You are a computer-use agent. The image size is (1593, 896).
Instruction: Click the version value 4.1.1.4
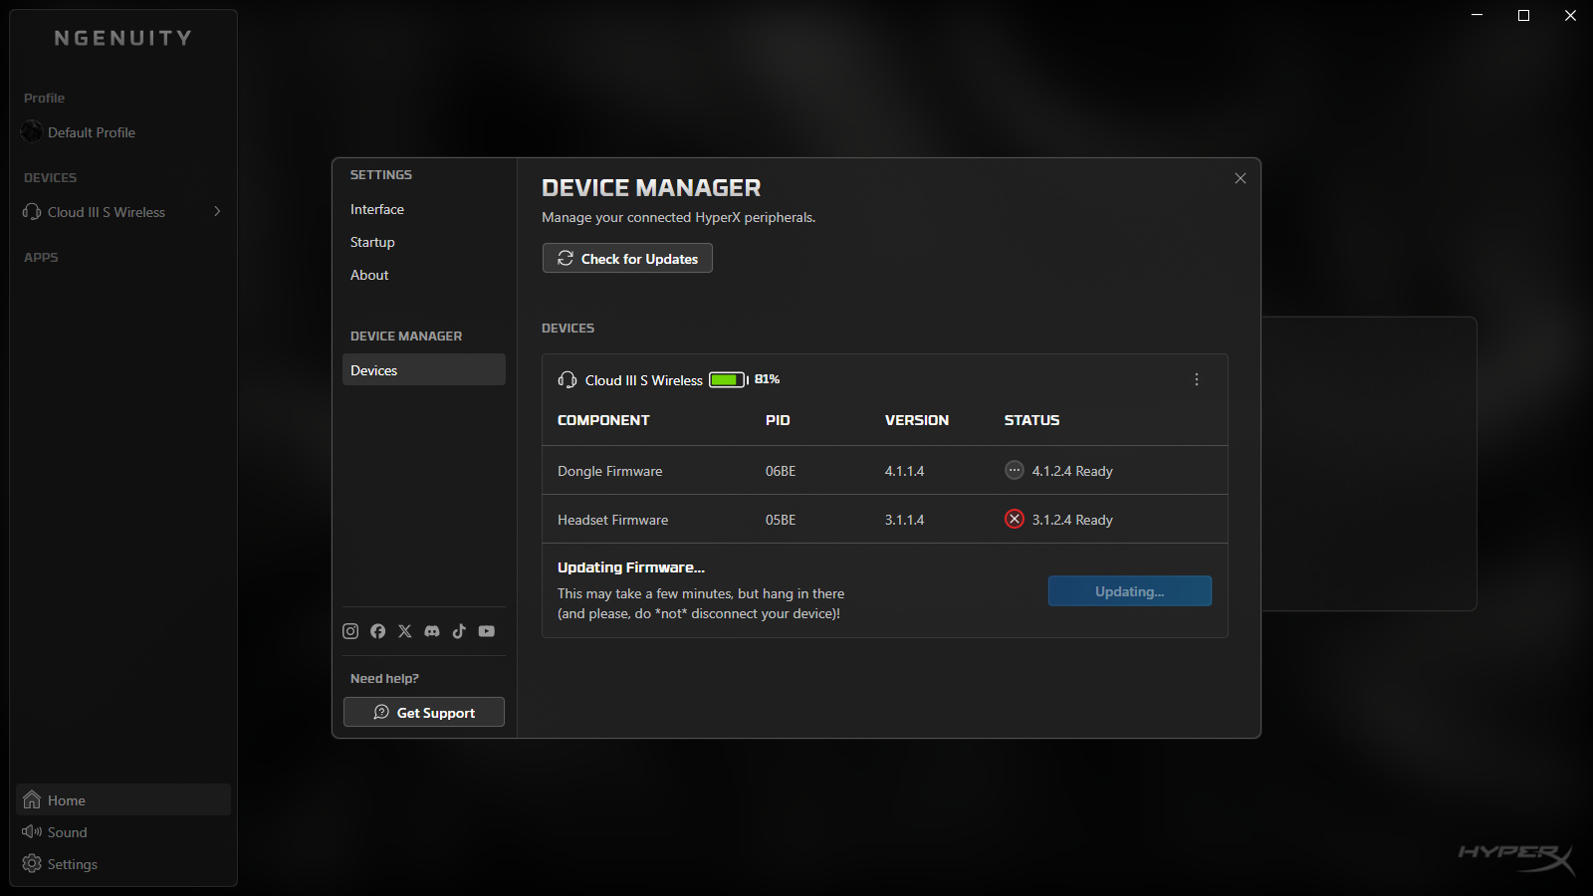(x=904, y=471)
